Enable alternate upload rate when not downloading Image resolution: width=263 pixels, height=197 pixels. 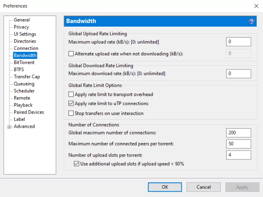71,54
